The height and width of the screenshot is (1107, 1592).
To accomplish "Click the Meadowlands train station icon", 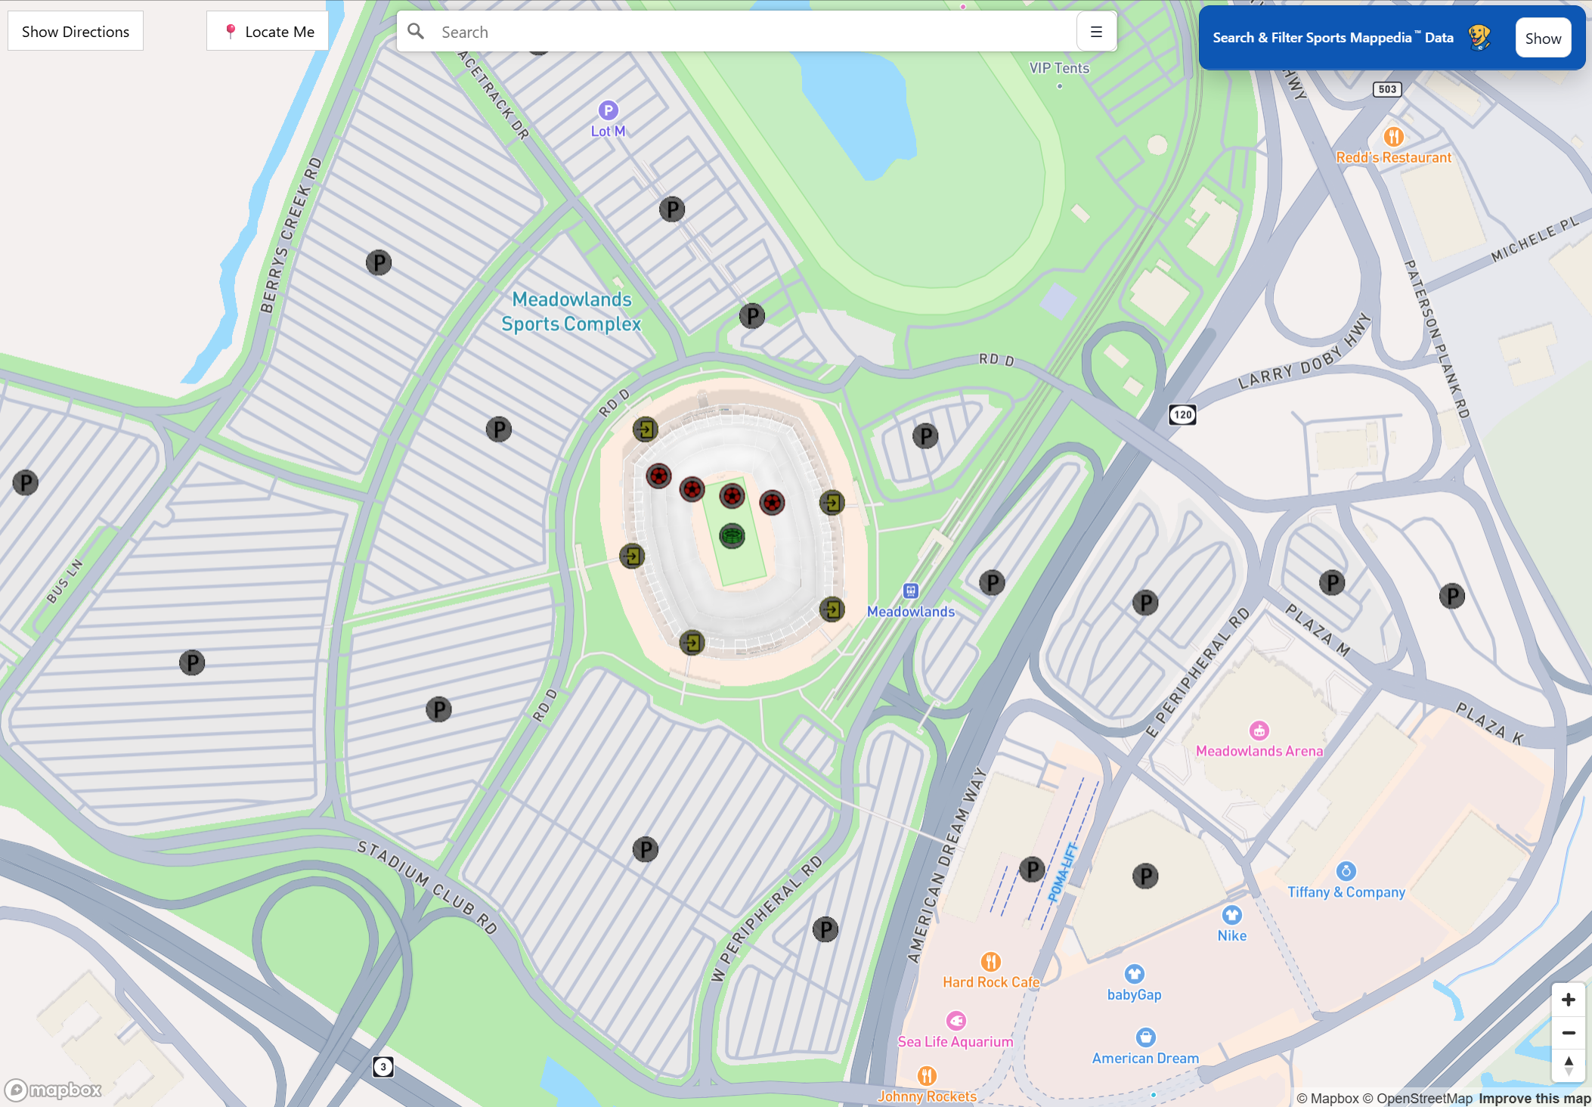I will pyautogui.click(x=911, y=591).
